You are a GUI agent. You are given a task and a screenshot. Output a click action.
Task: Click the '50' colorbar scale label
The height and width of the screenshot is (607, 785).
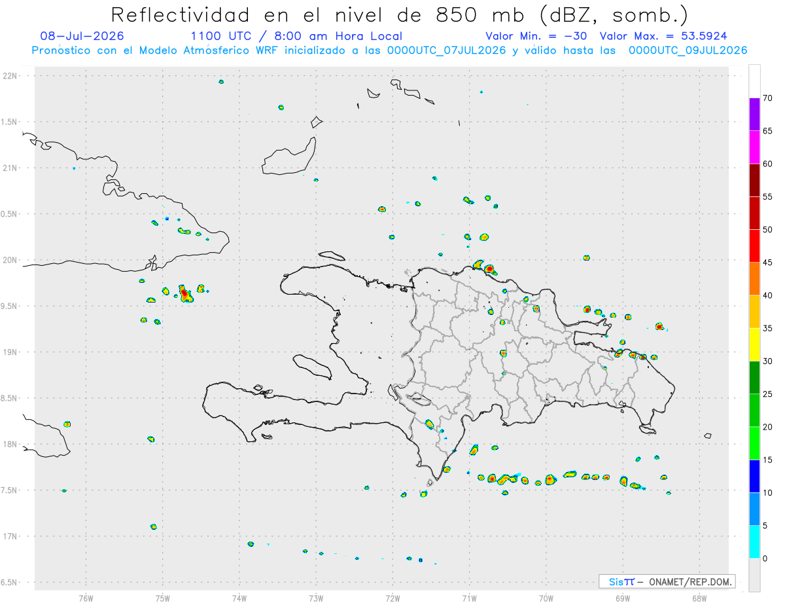[x=767, y=230]
